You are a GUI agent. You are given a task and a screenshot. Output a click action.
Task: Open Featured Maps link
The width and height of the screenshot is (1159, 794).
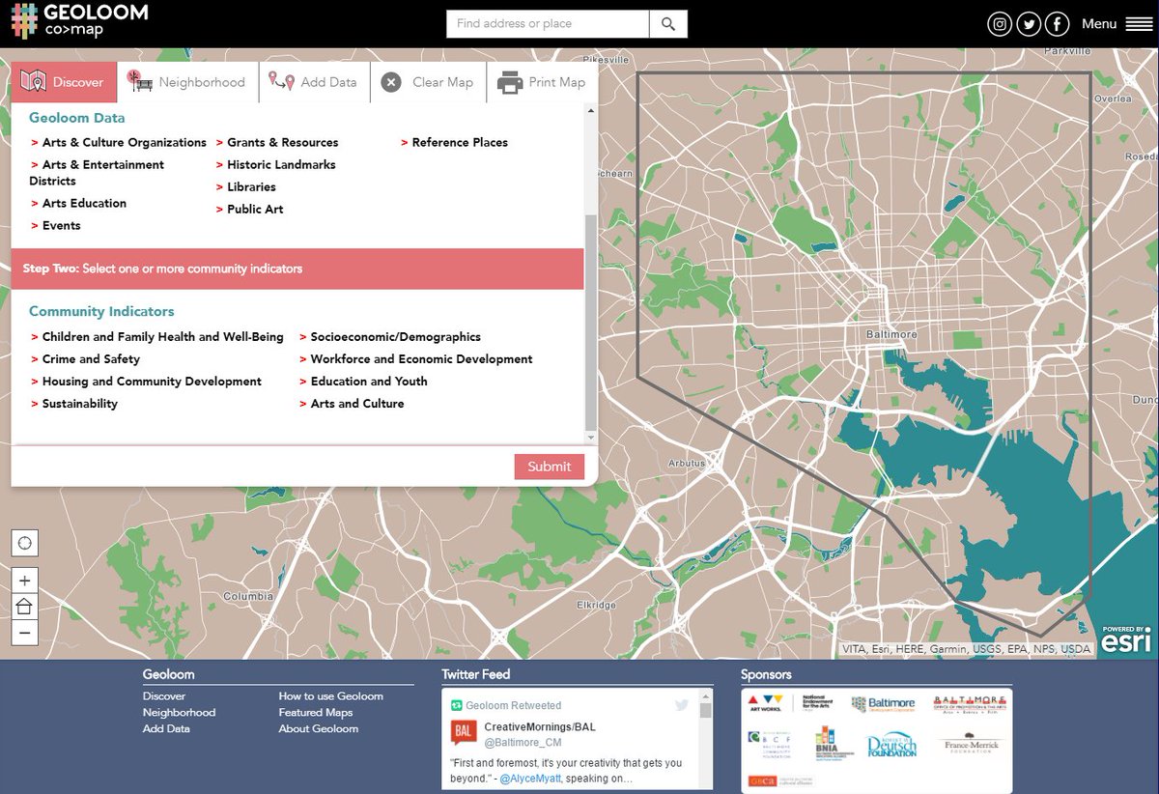coord(316,712)
